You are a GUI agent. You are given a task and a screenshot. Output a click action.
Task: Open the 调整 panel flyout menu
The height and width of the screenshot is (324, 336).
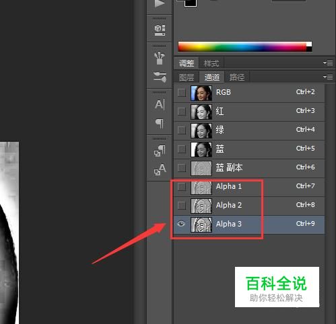pos(328,63)
